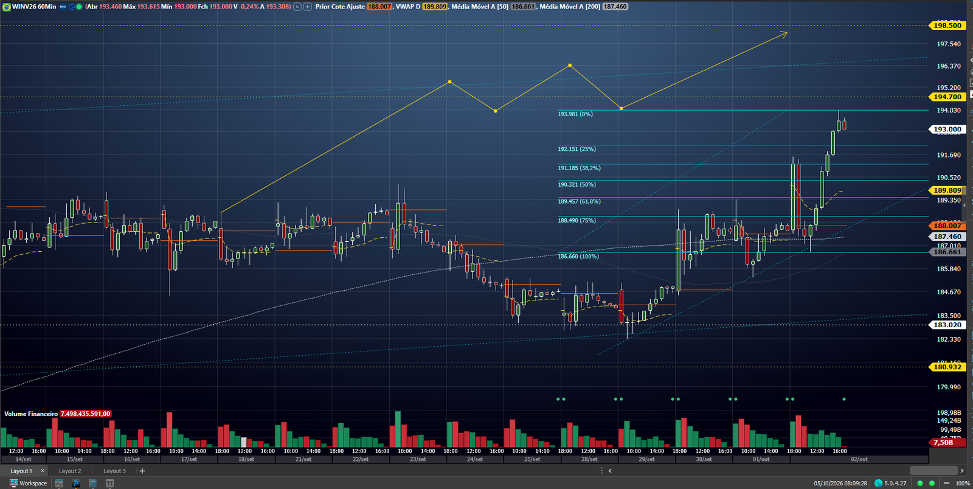Click the plus icon before Prior Cote Ajuste
The height and width of the screenshot is (489, 973).
click(x=308, y=7)
